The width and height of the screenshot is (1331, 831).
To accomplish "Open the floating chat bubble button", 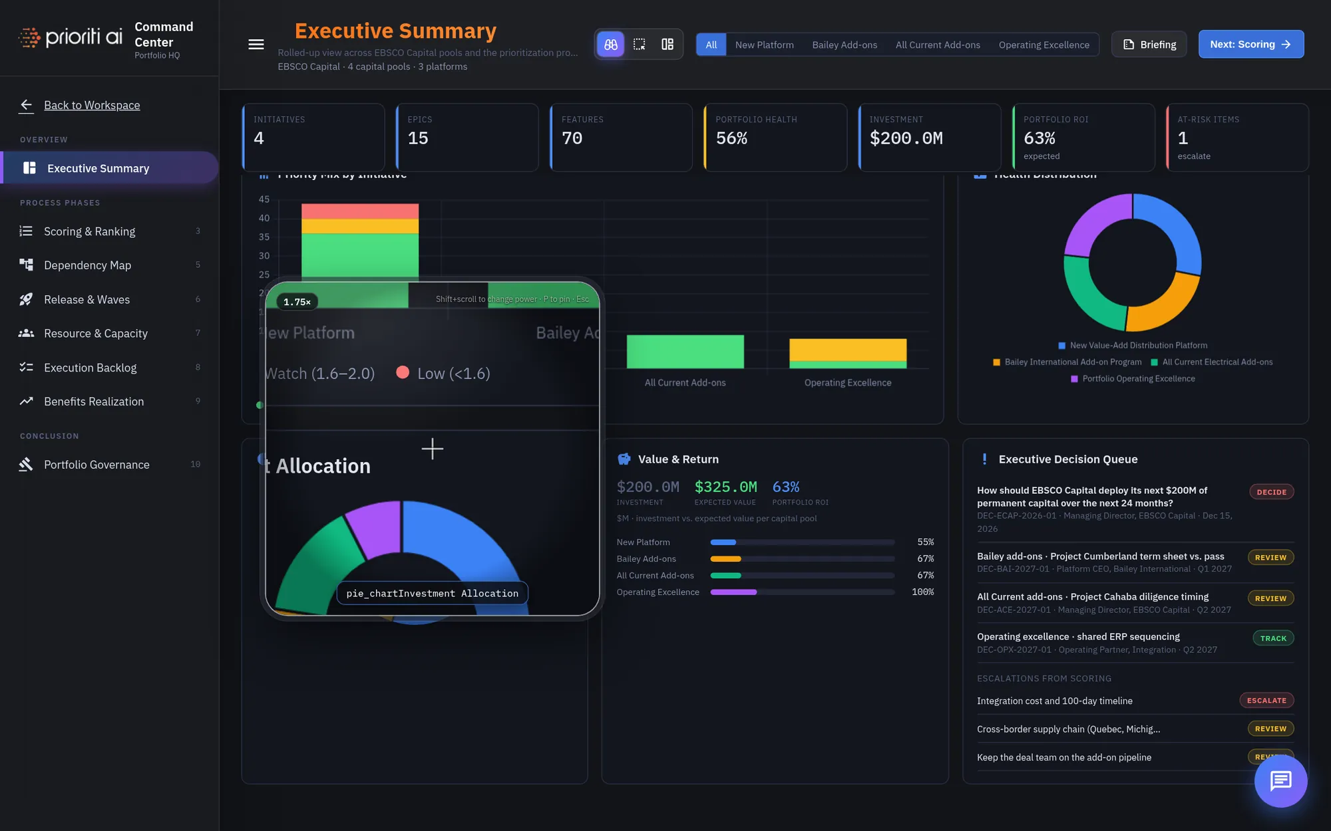I will point(1280,780).
